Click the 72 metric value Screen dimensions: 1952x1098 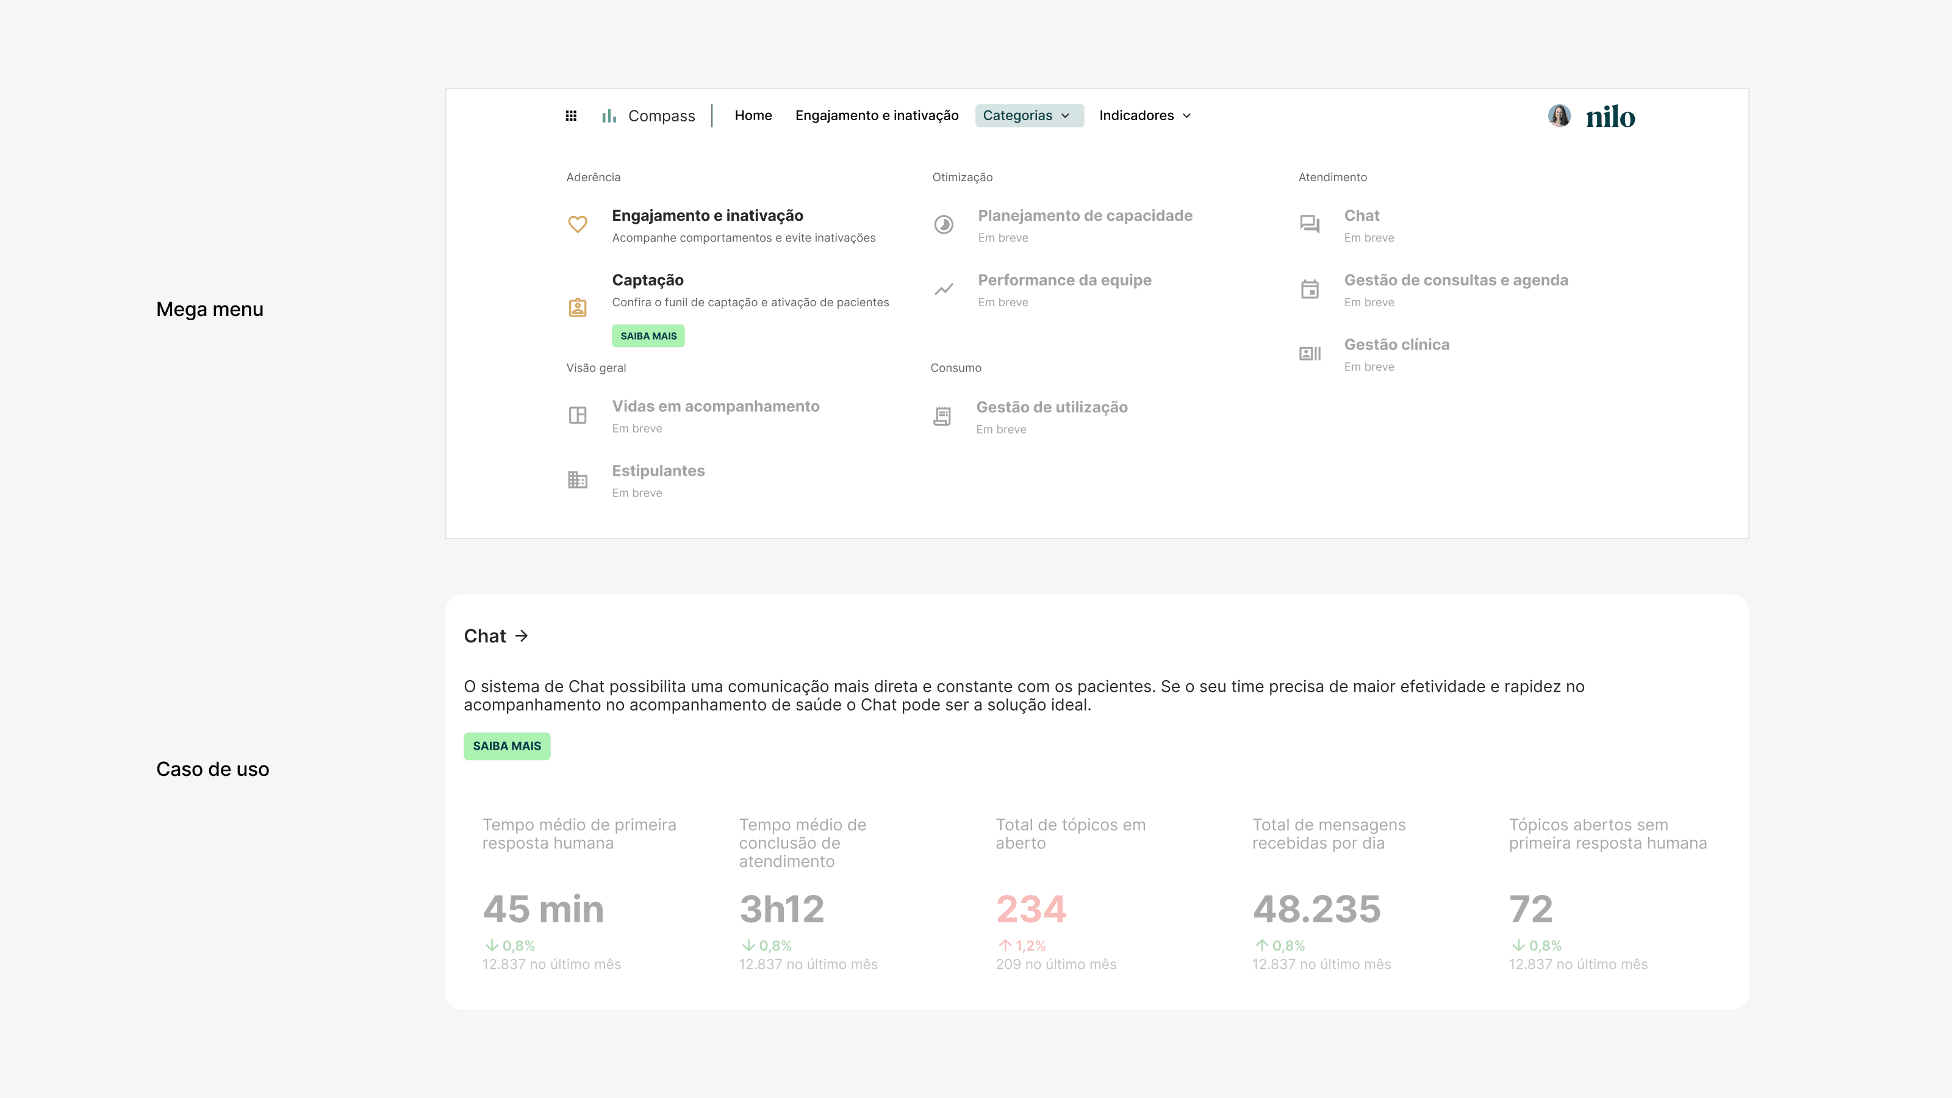coord(1530,908)
